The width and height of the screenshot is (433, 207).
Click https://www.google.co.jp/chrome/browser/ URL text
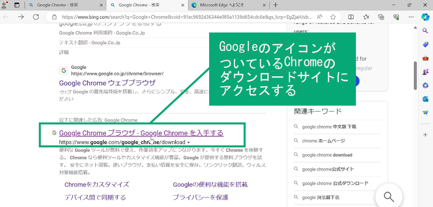117,74
